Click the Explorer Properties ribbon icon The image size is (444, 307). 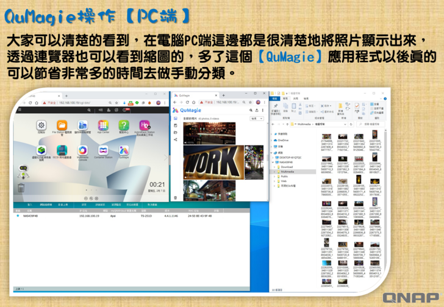point(357,108)
